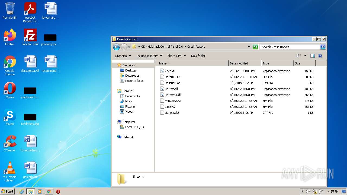Open Google Chrome desktop shortcut

(10, 66)
